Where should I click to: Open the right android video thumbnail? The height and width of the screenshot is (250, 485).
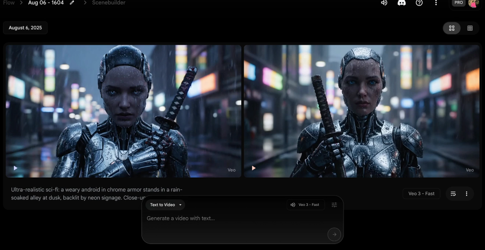click(x=361, y=111)
